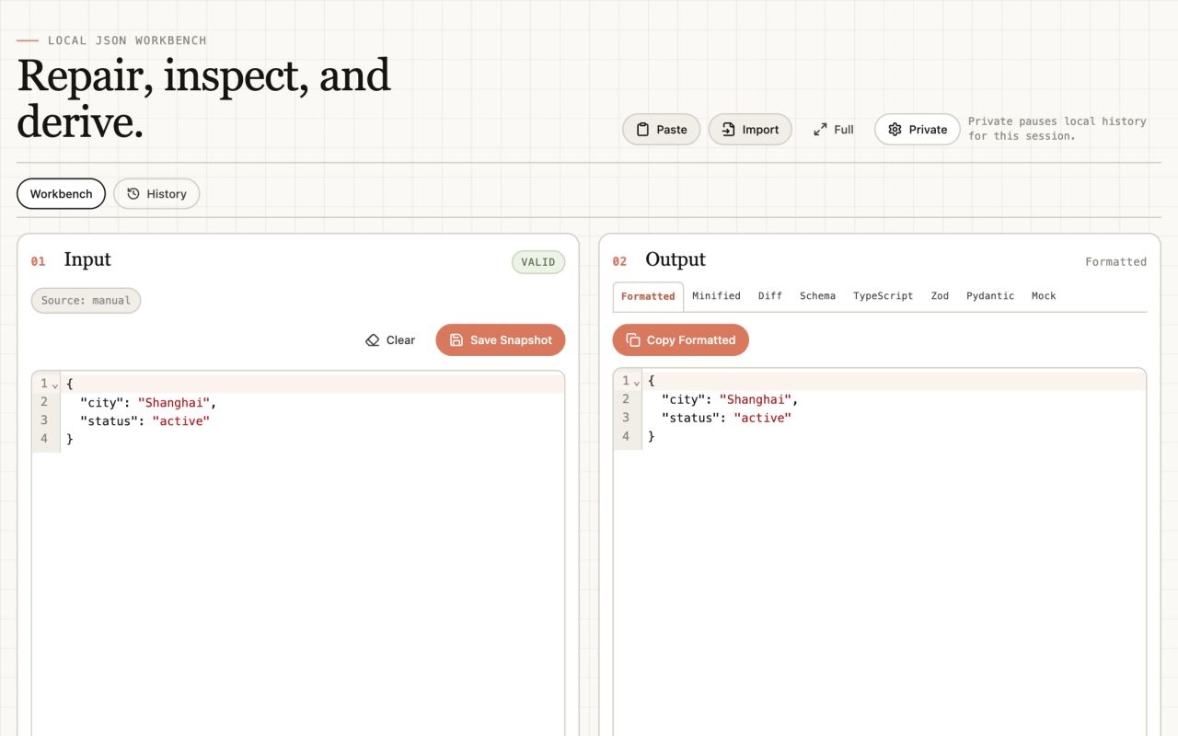Click the Output panel heading
This screenshot has height=736, width=1178.
click(x=676, y=259)
